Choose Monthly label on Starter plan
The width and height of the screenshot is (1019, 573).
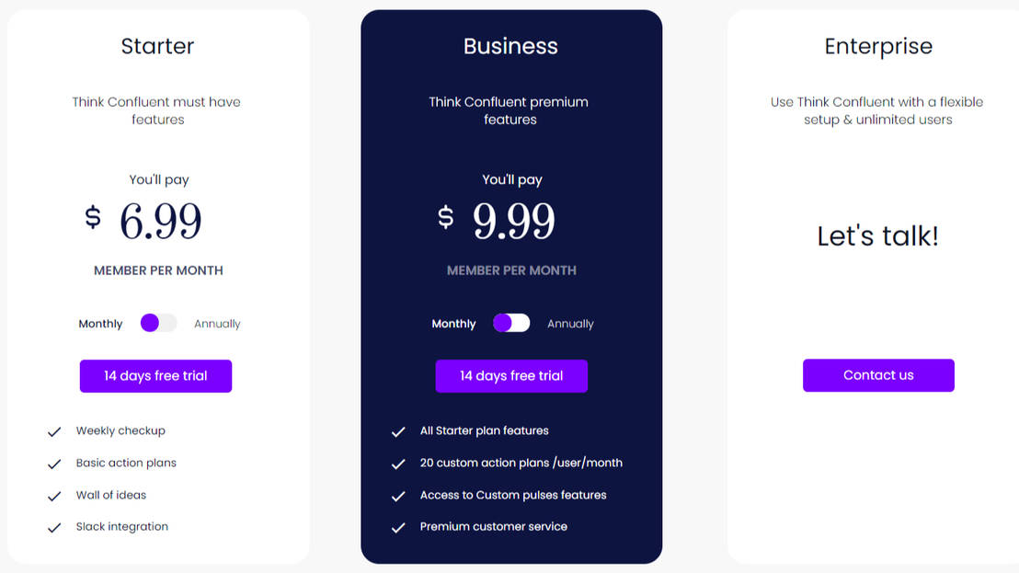100,324
